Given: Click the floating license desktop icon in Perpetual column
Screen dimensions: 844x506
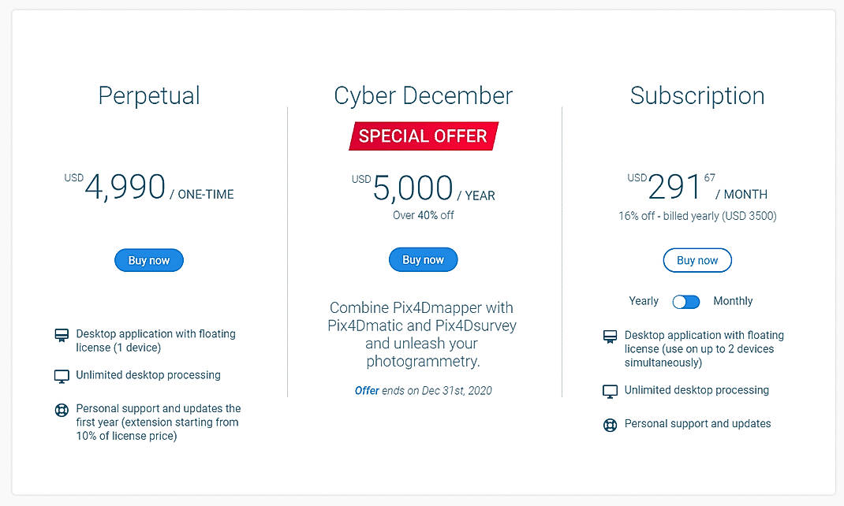Looking at the screenshot, I should 62,335.
